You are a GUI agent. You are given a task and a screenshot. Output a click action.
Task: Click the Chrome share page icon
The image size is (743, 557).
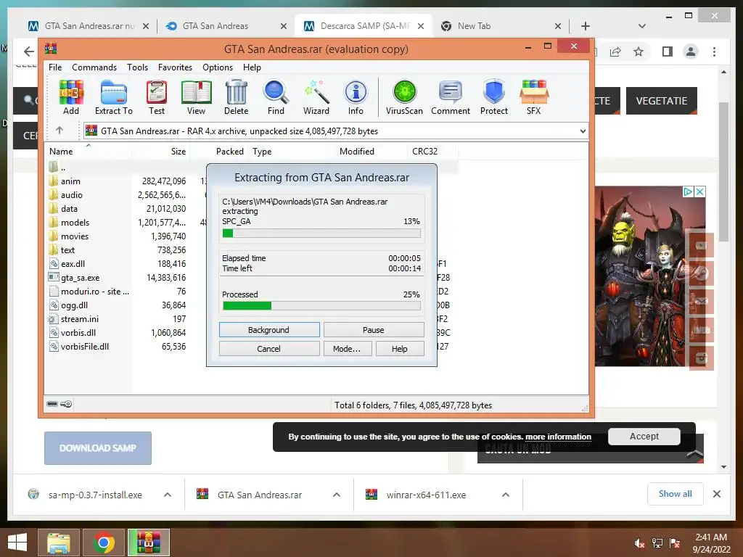pos(615,51)
